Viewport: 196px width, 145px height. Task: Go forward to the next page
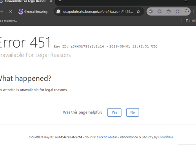coord(2,11)
